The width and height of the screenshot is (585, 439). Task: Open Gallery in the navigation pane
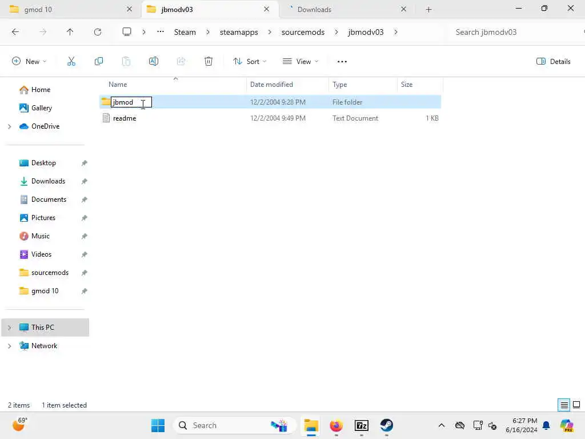pos(41,108)
